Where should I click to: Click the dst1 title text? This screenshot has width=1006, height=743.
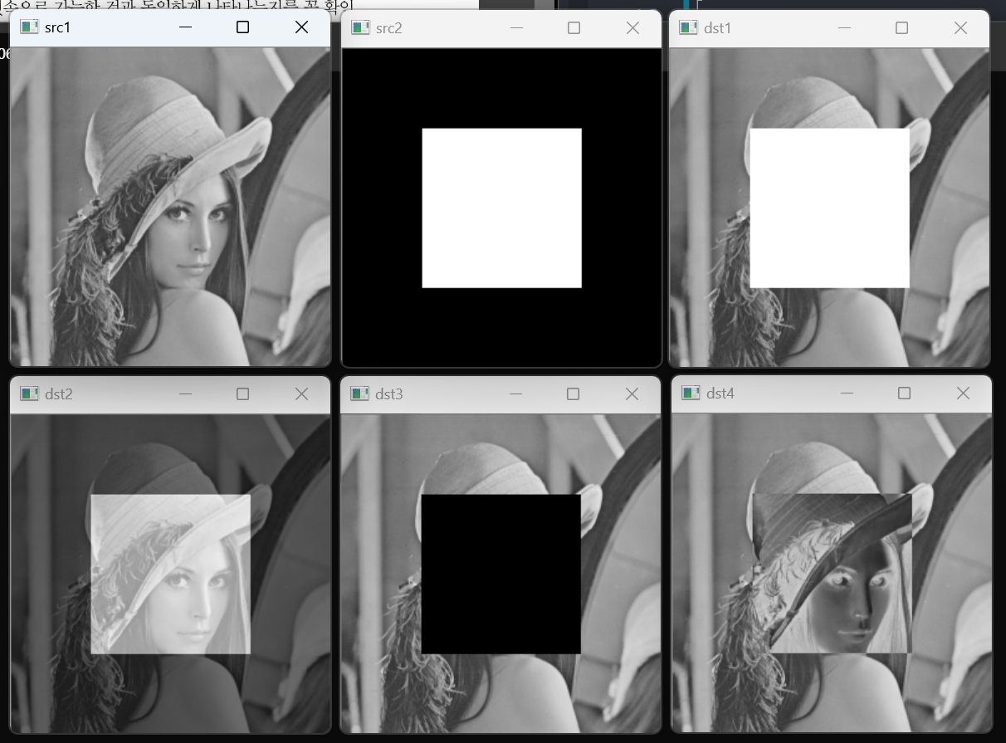[718, 29]
